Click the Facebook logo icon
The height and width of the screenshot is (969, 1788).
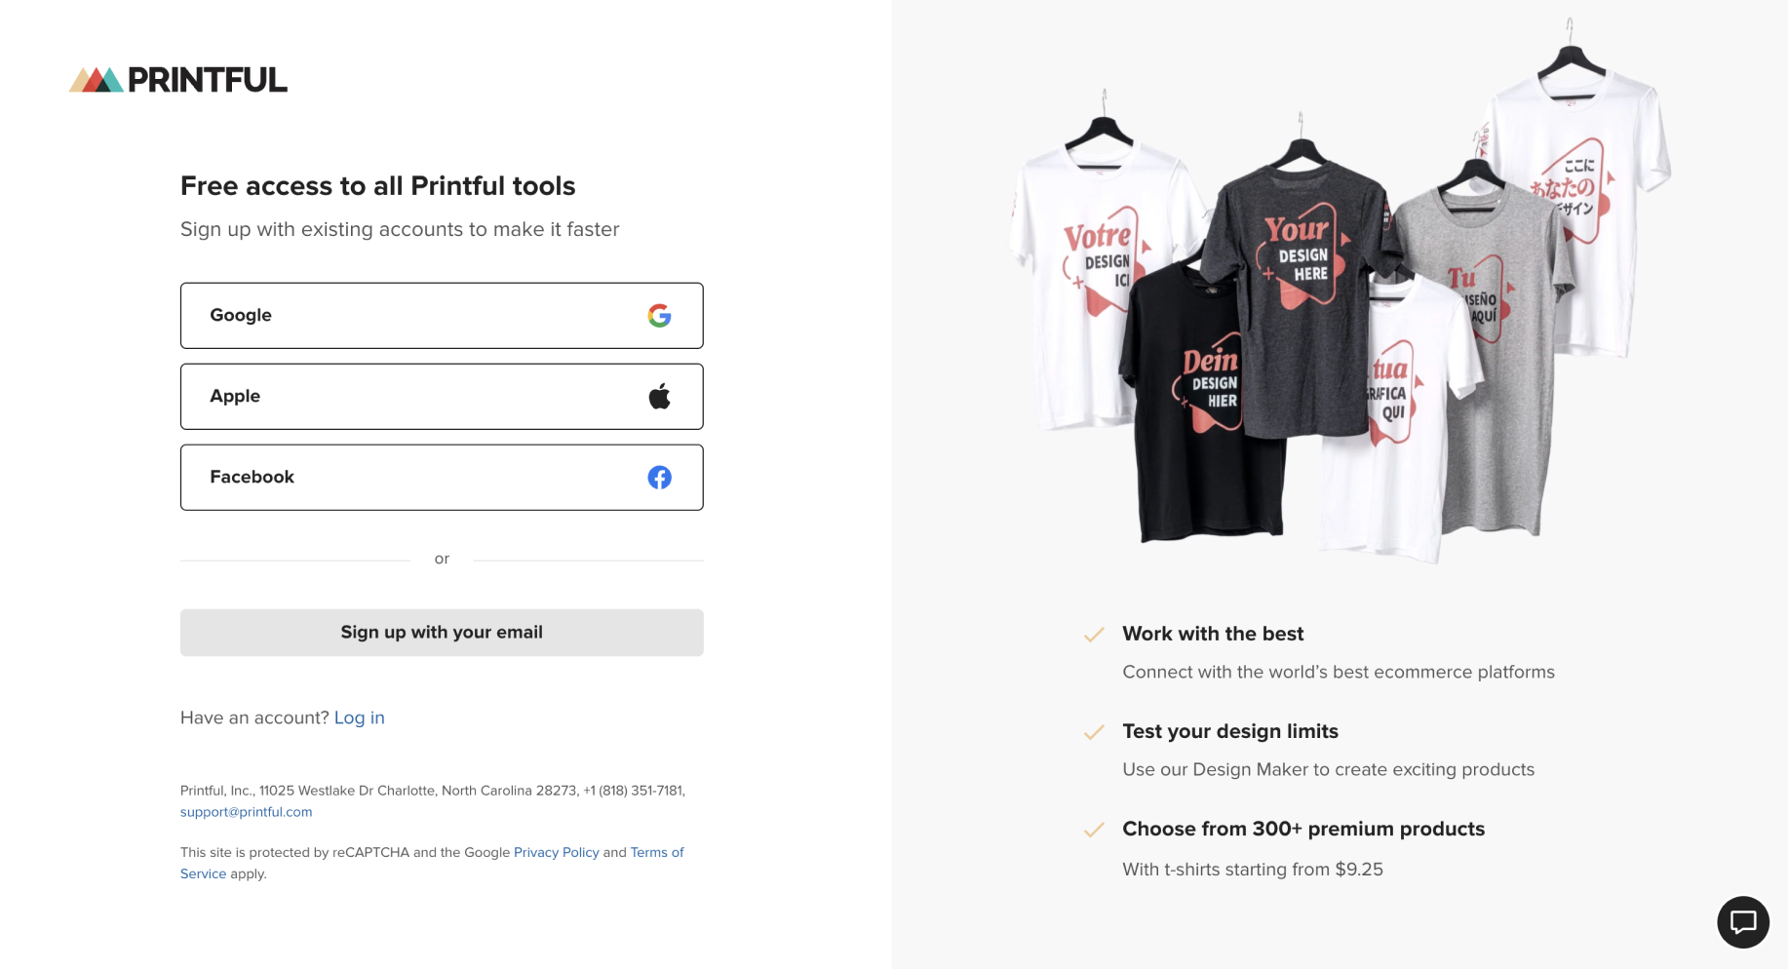(659, 477)
